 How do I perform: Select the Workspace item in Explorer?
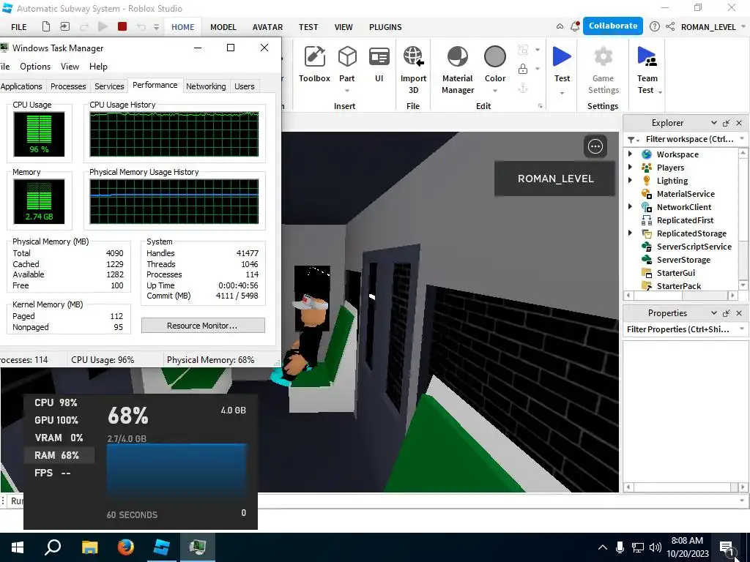(677, 154)
